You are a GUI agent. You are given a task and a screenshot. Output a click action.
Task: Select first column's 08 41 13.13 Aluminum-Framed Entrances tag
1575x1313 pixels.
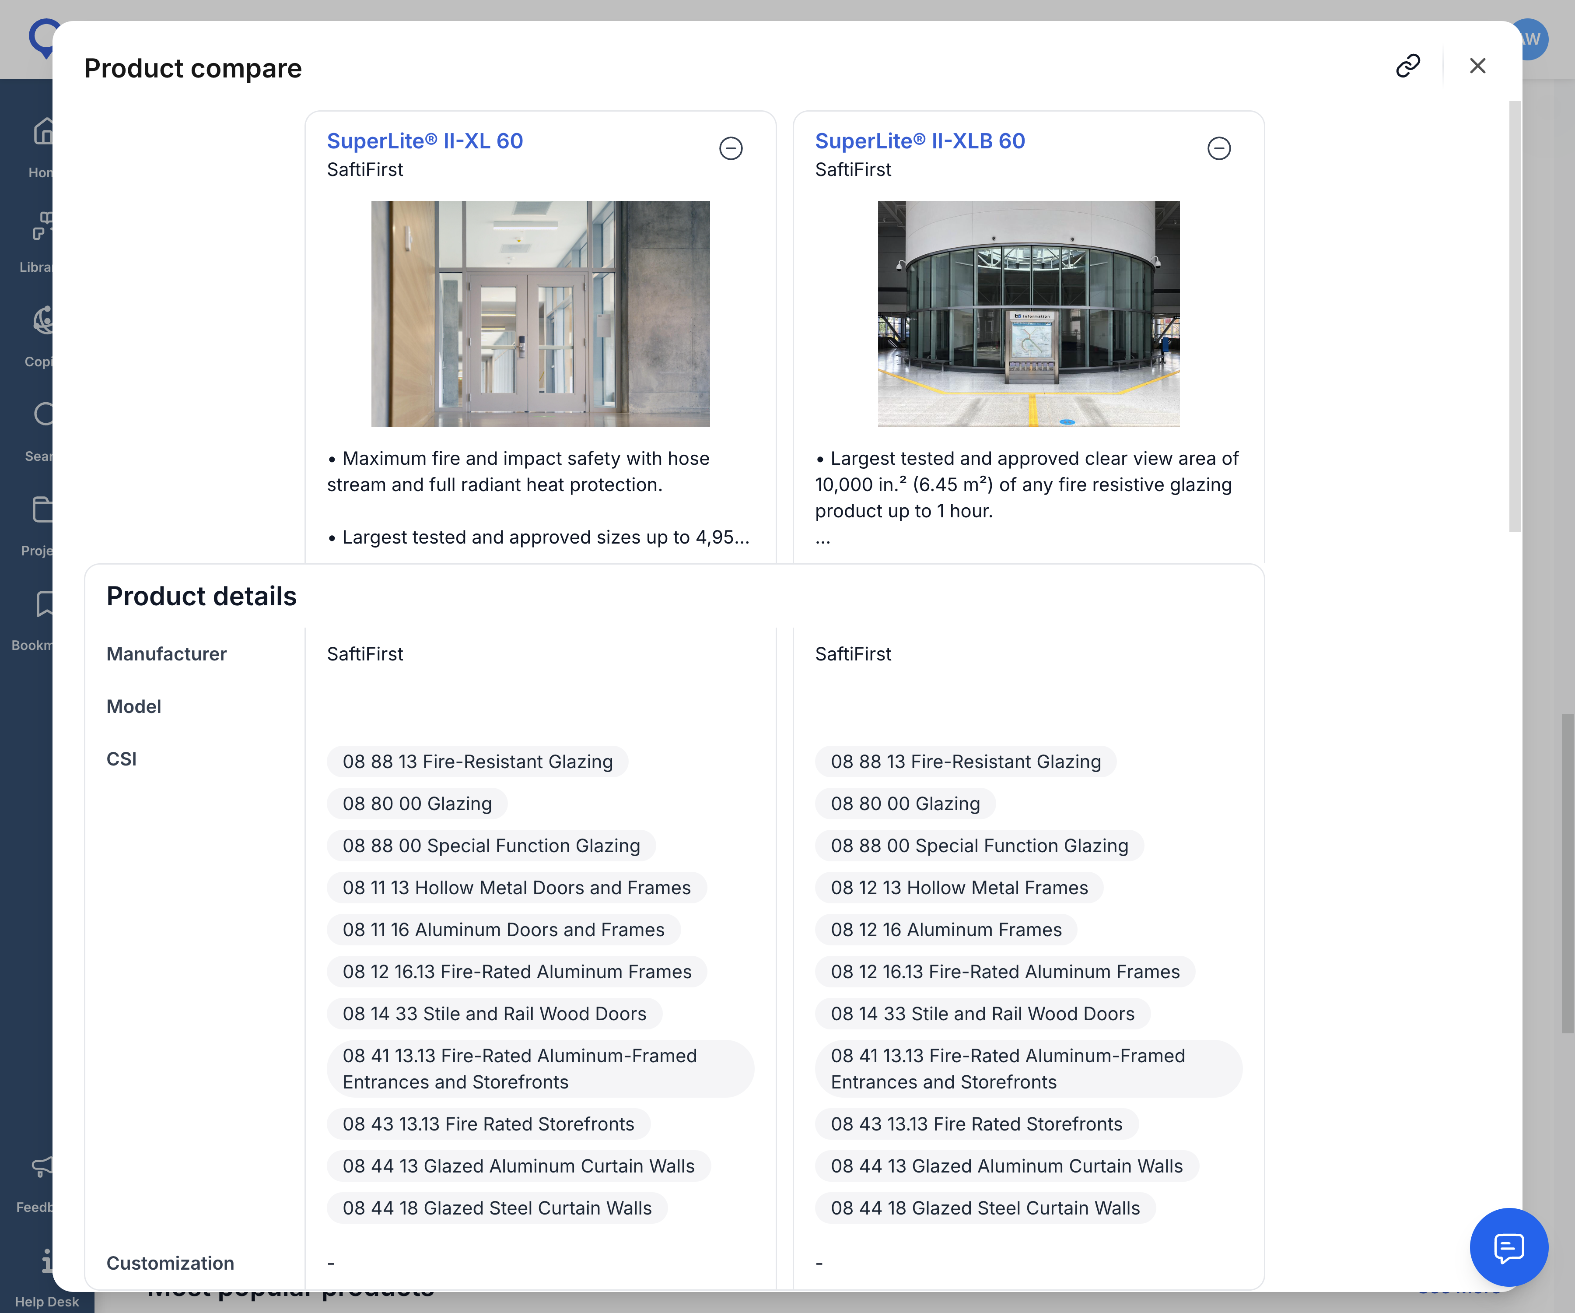coord(540,1068)
